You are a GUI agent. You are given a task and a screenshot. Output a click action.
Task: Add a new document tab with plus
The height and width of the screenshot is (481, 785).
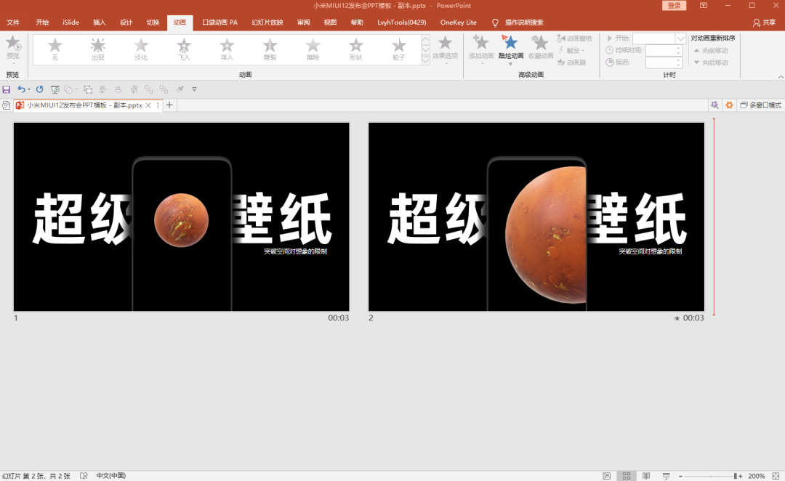169,105
